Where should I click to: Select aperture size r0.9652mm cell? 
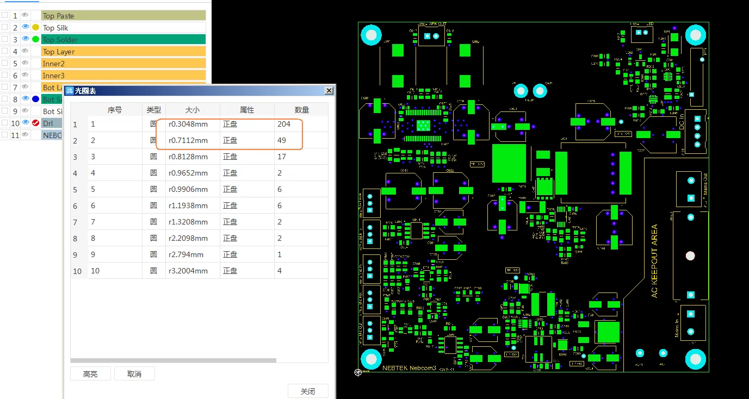click(193, 173)
